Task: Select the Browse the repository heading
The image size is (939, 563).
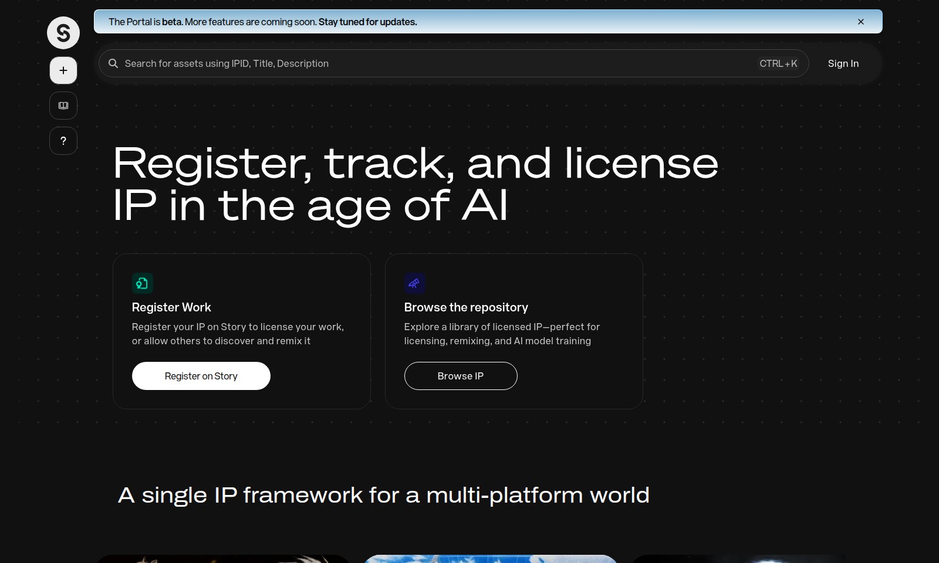Action: [466, 307]
